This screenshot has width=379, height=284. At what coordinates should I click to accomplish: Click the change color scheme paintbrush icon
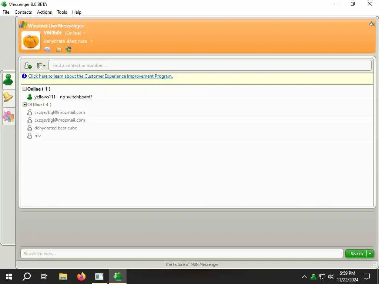point(372,24)
